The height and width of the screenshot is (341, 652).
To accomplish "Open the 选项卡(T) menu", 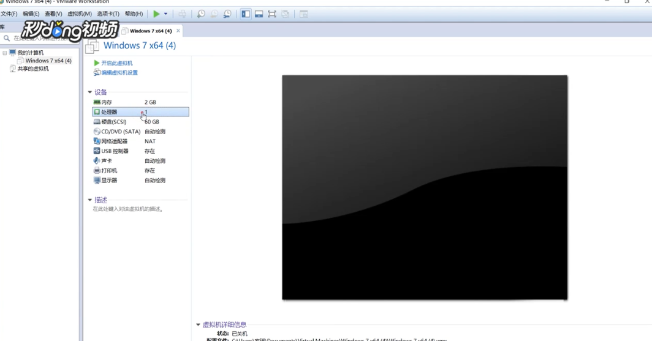I will click(x=108, y=13).
